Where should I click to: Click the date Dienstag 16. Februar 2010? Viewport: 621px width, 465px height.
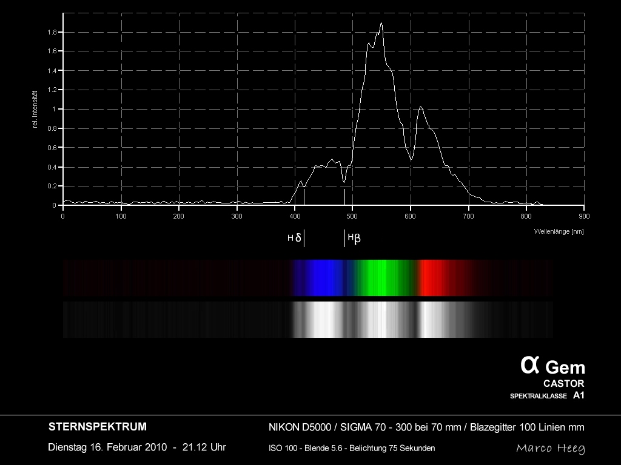[x=136, y=447]
